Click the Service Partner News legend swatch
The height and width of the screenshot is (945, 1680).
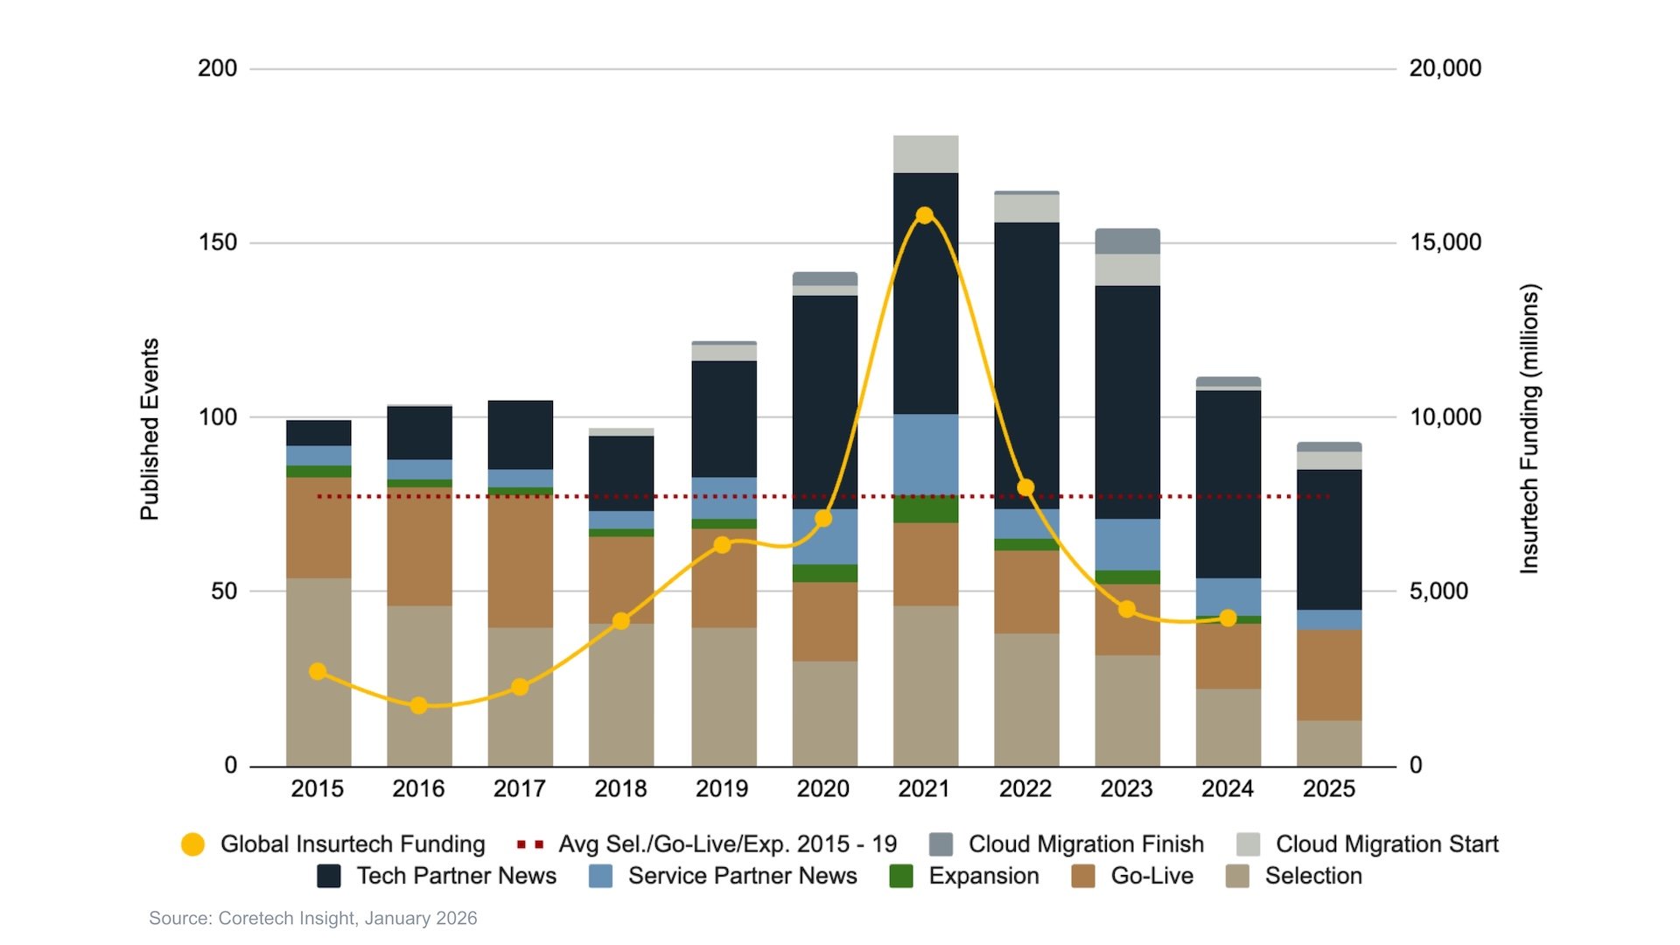600,876
